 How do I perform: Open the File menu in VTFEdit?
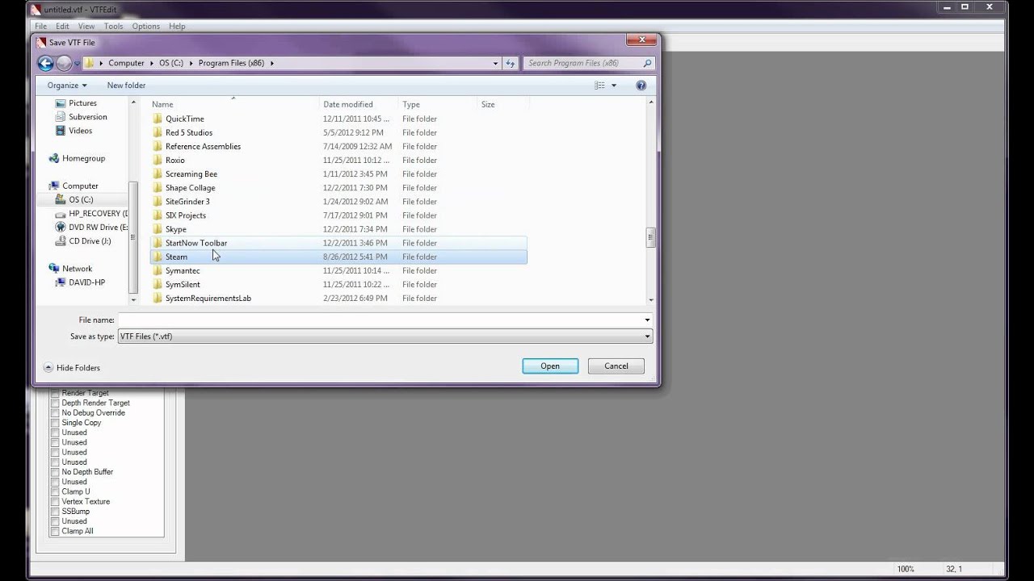(40, 26)
